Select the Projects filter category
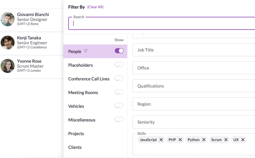Screen dimensions: 255x158 76,134
